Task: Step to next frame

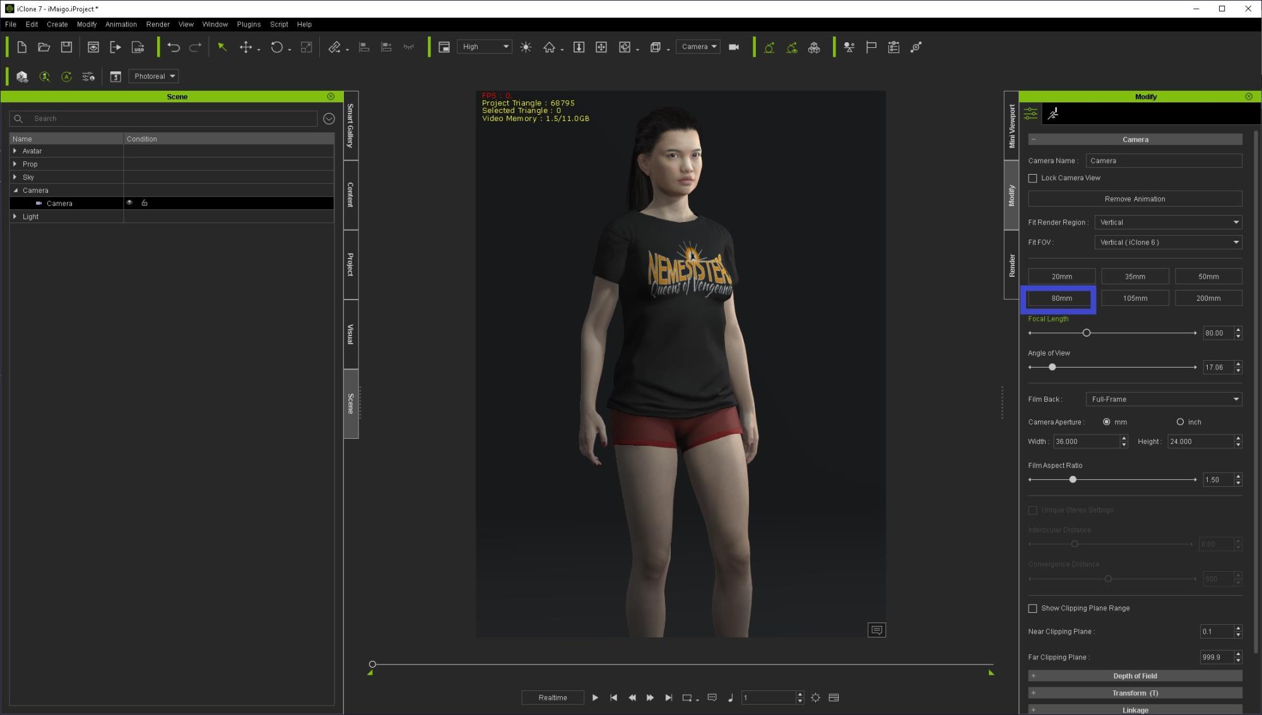Action: (x=651, y=697)
